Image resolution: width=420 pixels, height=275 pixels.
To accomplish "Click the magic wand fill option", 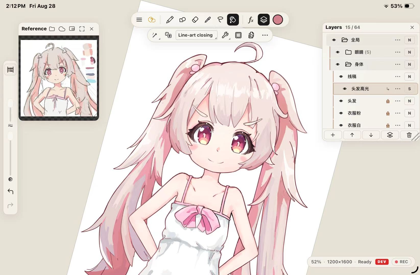I will (x=155, y=35).
